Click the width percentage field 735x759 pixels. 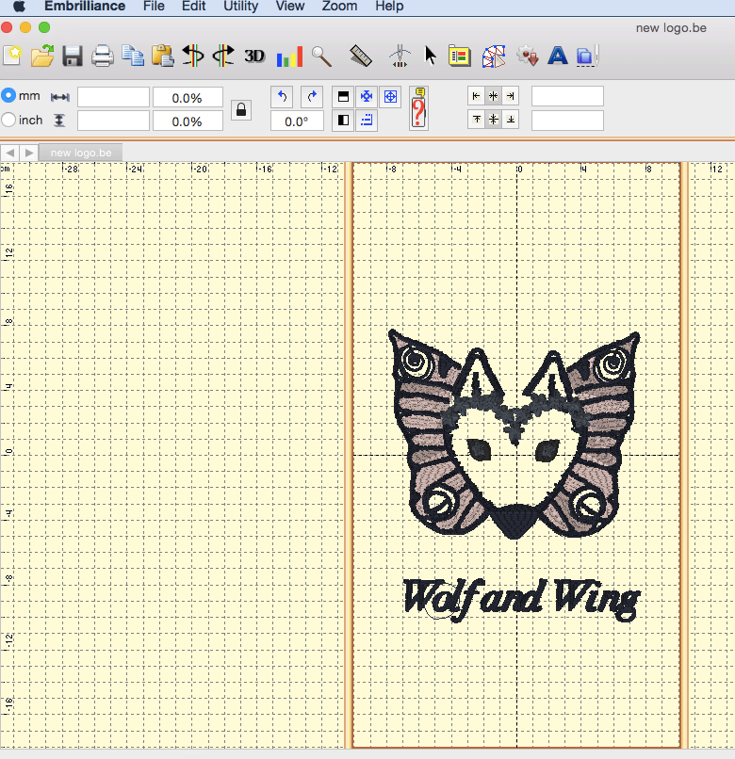tap(188, 97)
